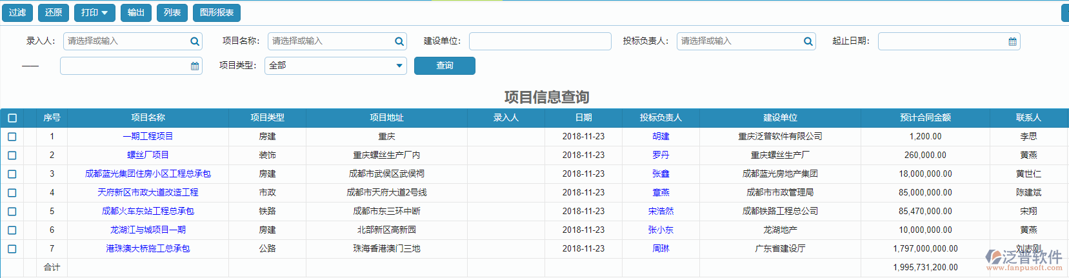Click the 项目类型 column header
Screen dimensions: 1069x278
[267, 118]
